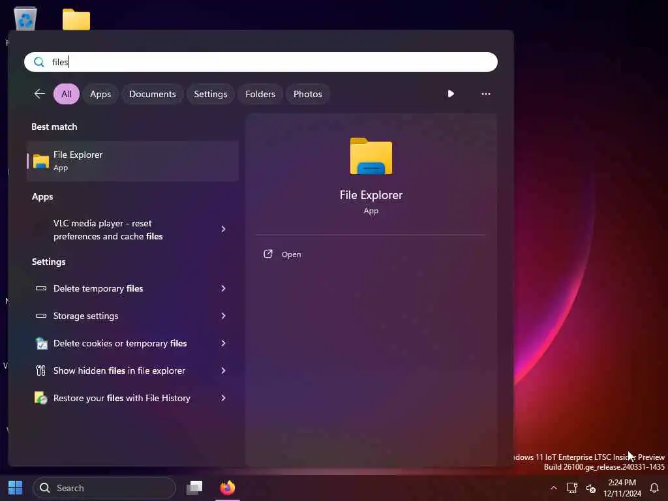Open Task View from taskbar
The height and width of the screenshot is (501, 668).
[194, 488]
